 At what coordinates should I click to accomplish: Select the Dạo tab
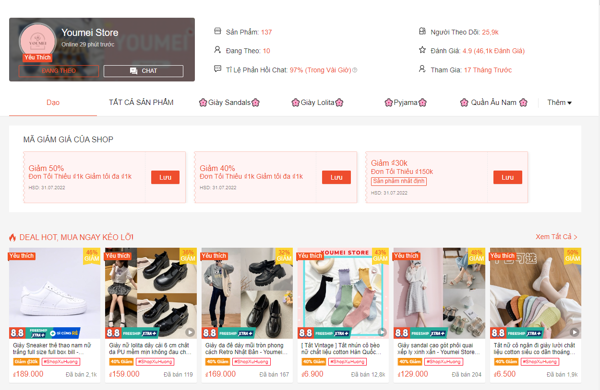tap(53, 103)
